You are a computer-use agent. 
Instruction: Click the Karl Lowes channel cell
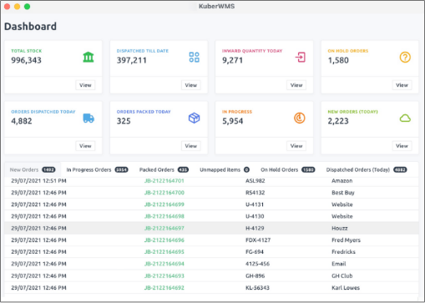click(x=346, y=288)
